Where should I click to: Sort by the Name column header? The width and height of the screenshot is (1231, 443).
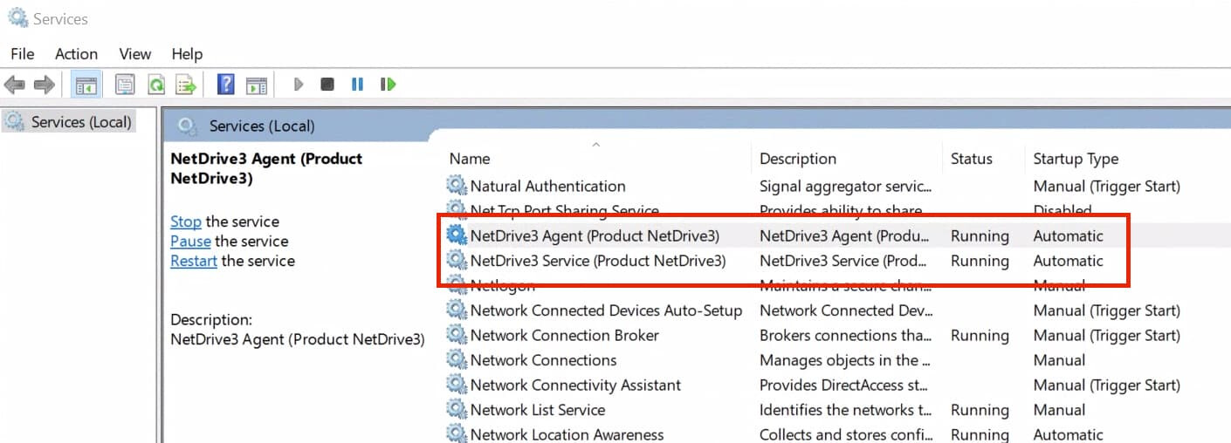point(470,159)
